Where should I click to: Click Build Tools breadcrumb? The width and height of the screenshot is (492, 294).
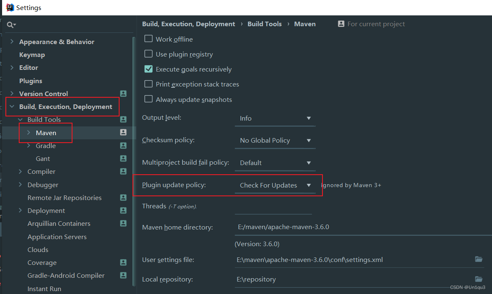coord(265,24)
